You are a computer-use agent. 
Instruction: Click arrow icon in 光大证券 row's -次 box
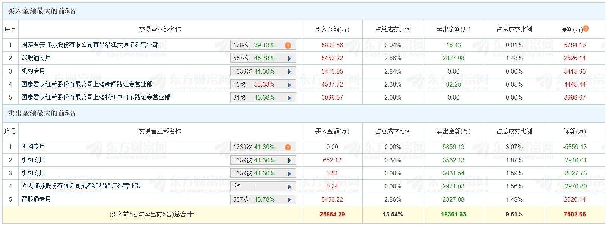[x=289, y=186]
